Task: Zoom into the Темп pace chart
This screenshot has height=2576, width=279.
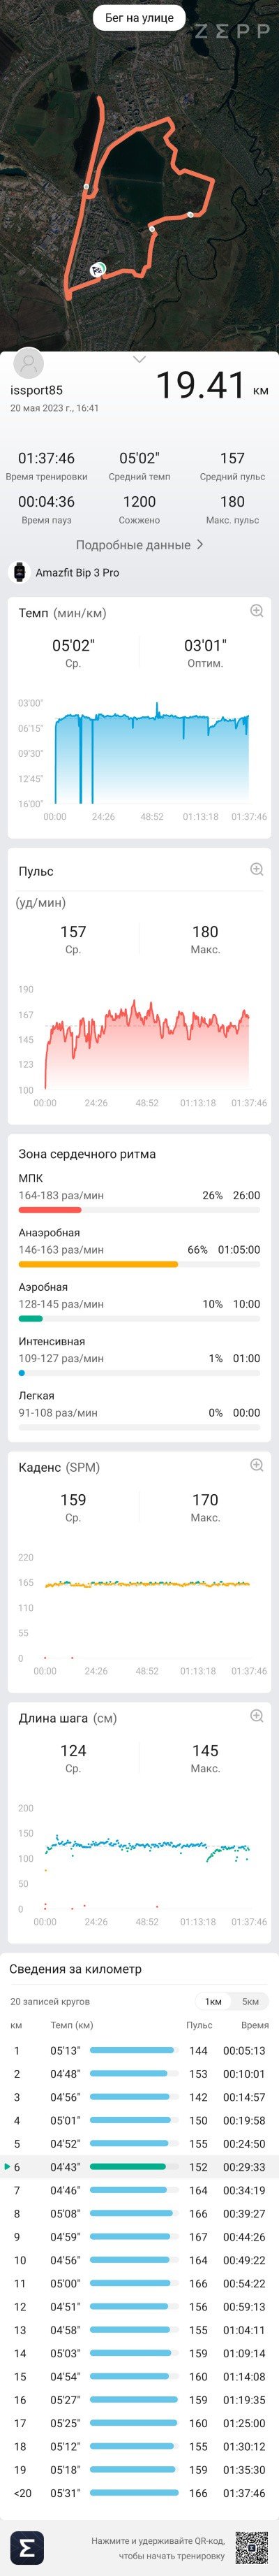Action: click(256, 611)
